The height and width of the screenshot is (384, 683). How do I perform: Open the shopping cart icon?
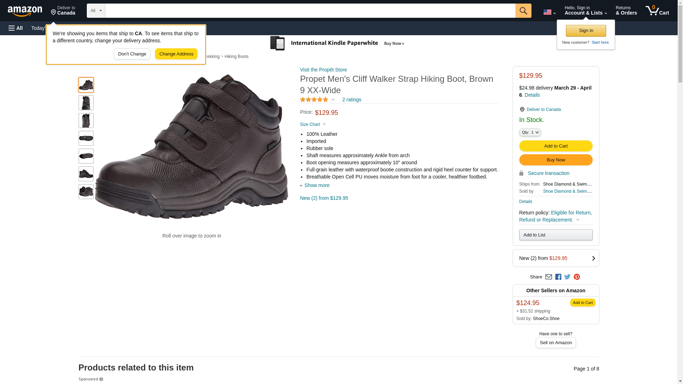[x=657, y=11]
